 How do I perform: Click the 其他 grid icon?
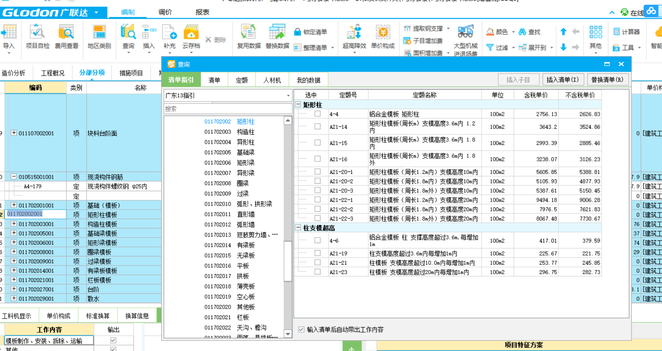tap(595, 32)
